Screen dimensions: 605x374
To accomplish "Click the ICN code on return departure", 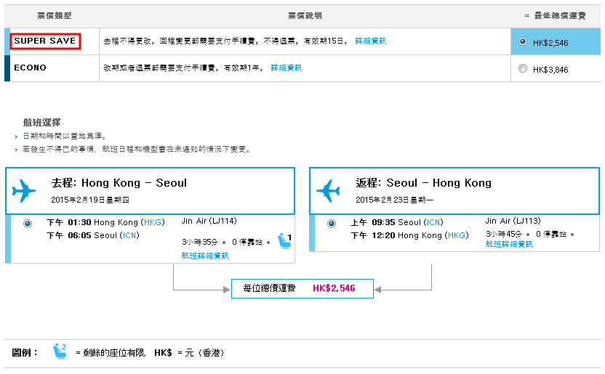I will pyautogui.click(x=433, y=222).
